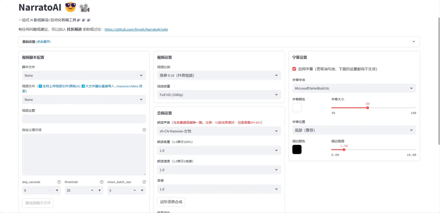The image size is (440, 213).
Task: Decrease threshold with minus icon
Action: 92,190
